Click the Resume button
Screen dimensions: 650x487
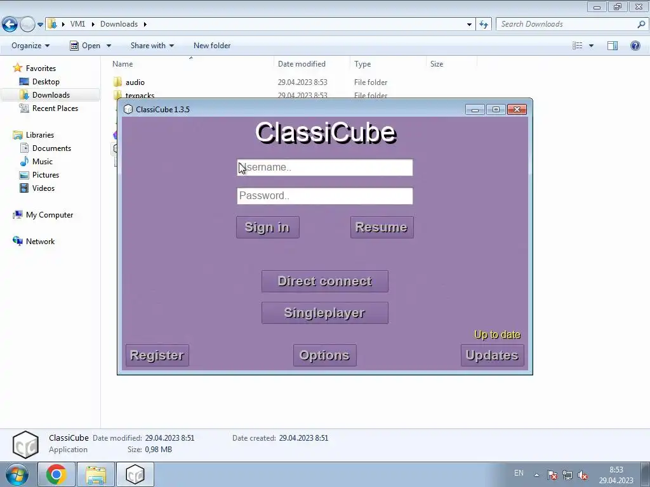click(x=381, y=228)
